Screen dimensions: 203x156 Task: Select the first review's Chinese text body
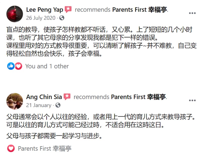[101, 41]
